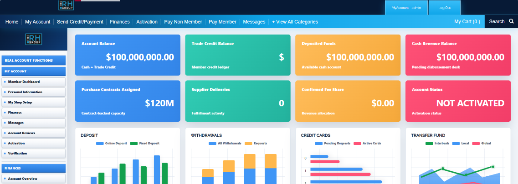
Task: Click the $0.00 fee share value
Action: pos(383,103)
